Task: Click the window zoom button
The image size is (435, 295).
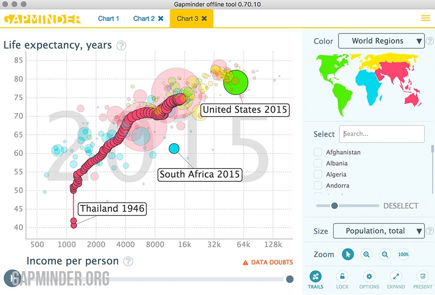Action: (x=23, y=4)
